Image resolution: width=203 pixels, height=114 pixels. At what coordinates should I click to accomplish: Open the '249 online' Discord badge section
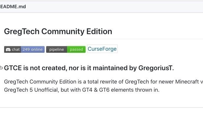point(33,50)
